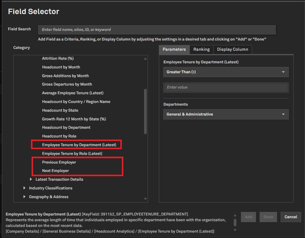Image resolution: width=305 pixels, height=238 pixels.
Task: Expand the Industry Classifications category
Action: coord(24,188)
